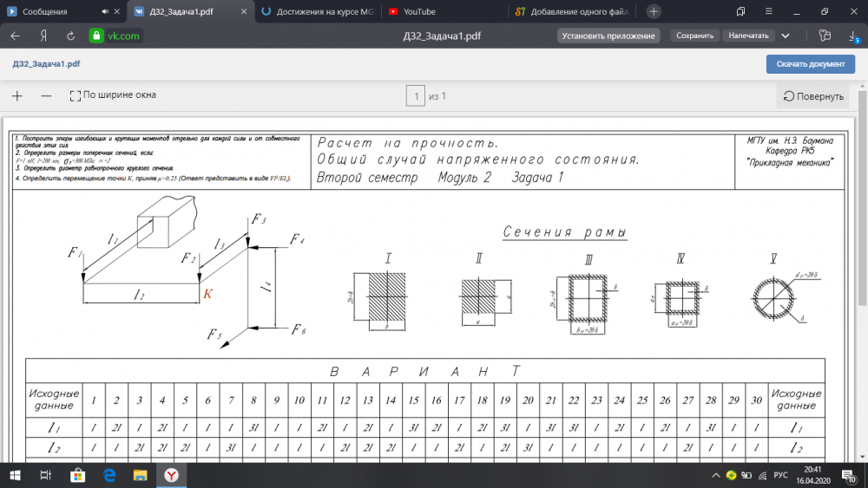Zoom in with the plus icon
Image resolution: width=868 pixels, height=488 pixels.
[17, 95]
